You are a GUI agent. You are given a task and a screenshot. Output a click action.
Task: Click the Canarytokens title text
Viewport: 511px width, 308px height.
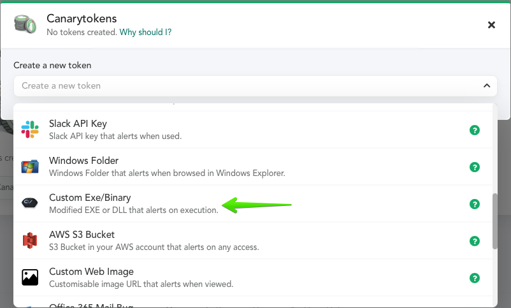[x=82, y=18]
